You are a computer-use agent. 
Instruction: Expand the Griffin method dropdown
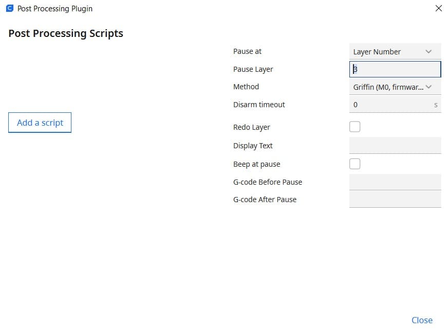pos(395,87)
